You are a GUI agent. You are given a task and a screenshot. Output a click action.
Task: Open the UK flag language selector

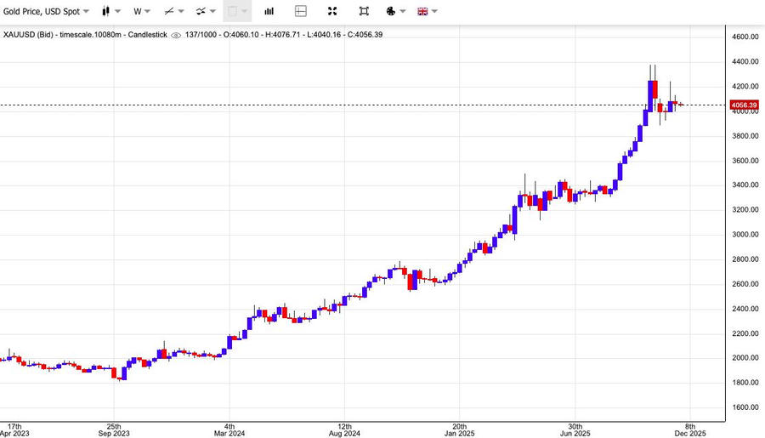[x=422, y=12]
